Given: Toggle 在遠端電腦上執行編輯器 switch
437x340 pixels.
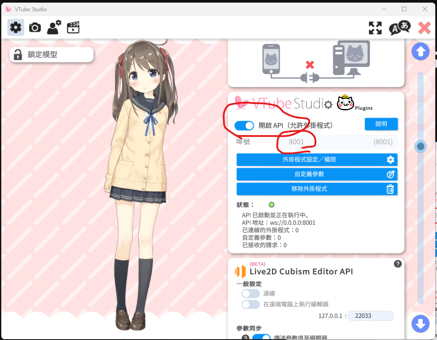Looking at the screenshot, I should pos(250,304).
